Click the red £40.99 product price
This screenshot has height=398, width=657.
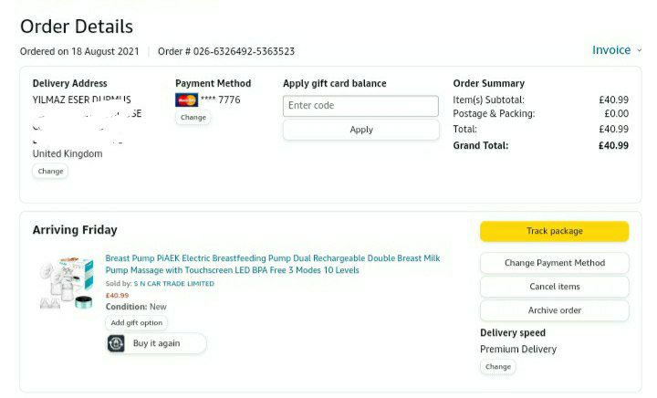(117, 295)
